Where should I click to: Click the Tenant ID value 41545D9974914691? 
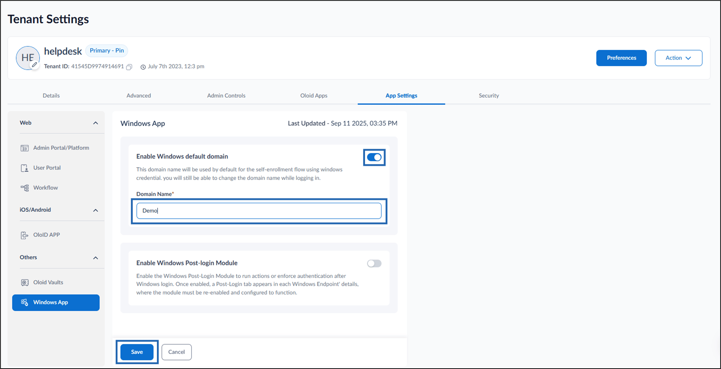[x=98, y=67]
